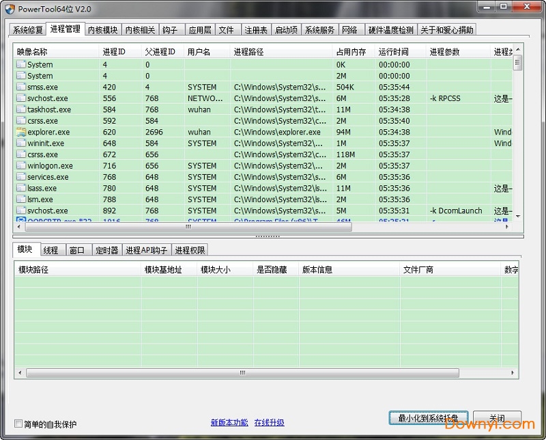This screenshot has width=546, height=440.
Task: Switch to the 网络 tab
Action: [x=350, y=29]
